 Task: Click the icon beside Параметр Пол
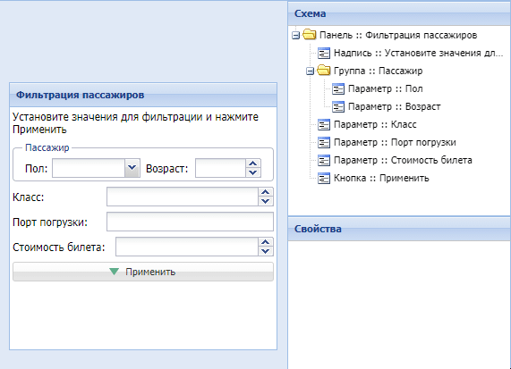[x=338, y=88]
